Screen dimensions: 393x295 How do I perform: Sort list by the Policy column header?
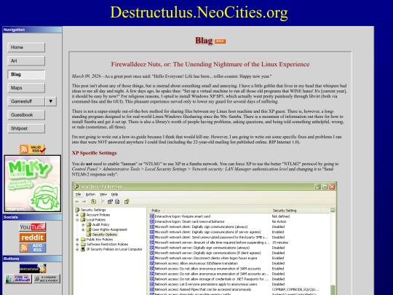coord(209,211)
